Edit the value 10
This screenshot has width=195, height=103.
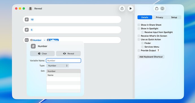click(32, 19)
